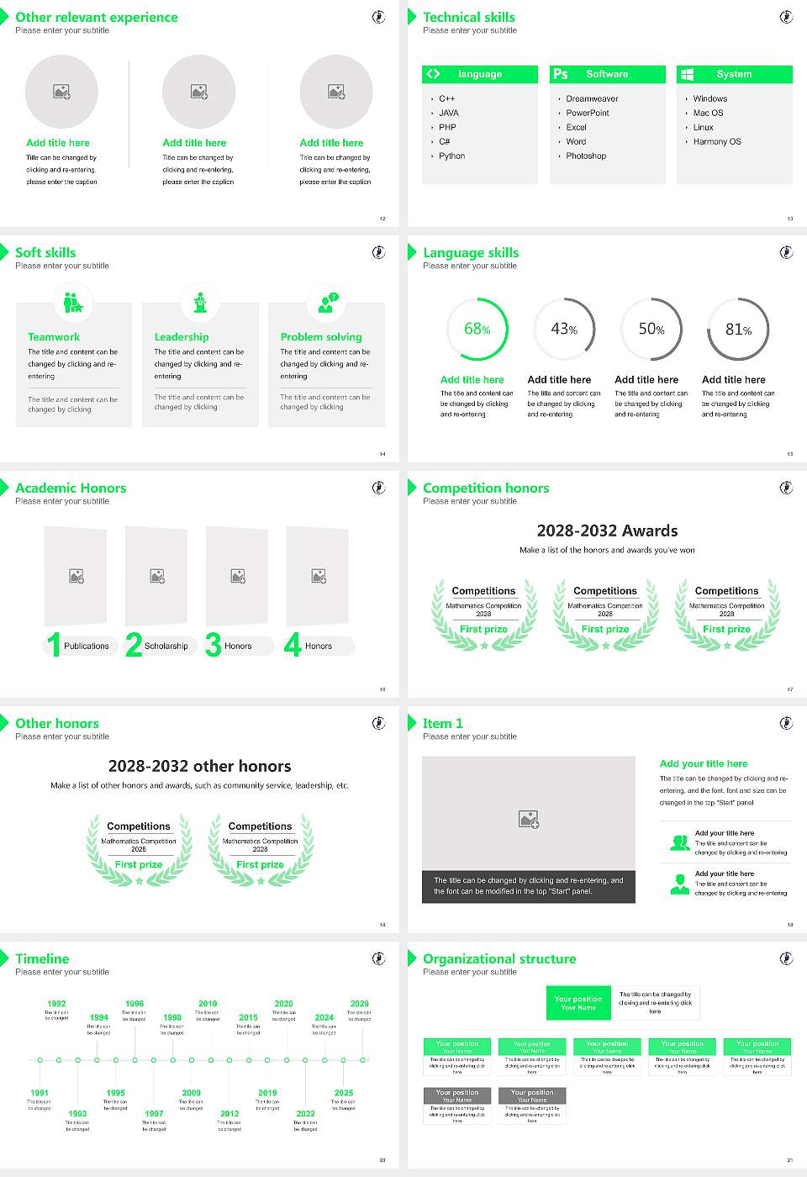Click the 2029 marker on the timeline

click(x=362, y=1059)
